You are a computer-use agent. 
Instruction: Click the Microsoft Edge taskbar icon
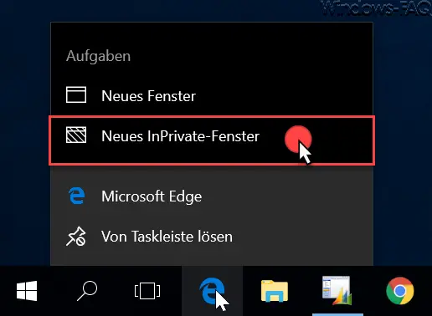pos(212,291)
